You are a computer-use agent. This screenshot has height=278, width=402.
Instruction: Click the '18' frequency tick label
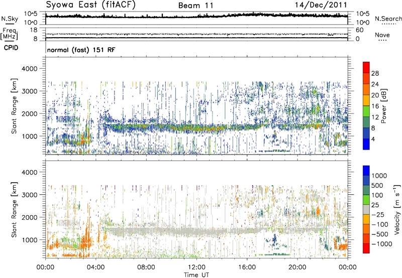(34, 30)
